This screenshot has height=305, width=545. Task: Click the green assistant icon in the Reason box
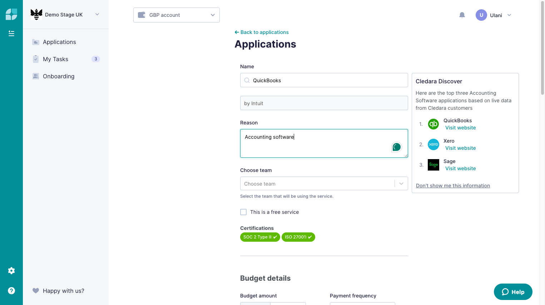[397, 147]
